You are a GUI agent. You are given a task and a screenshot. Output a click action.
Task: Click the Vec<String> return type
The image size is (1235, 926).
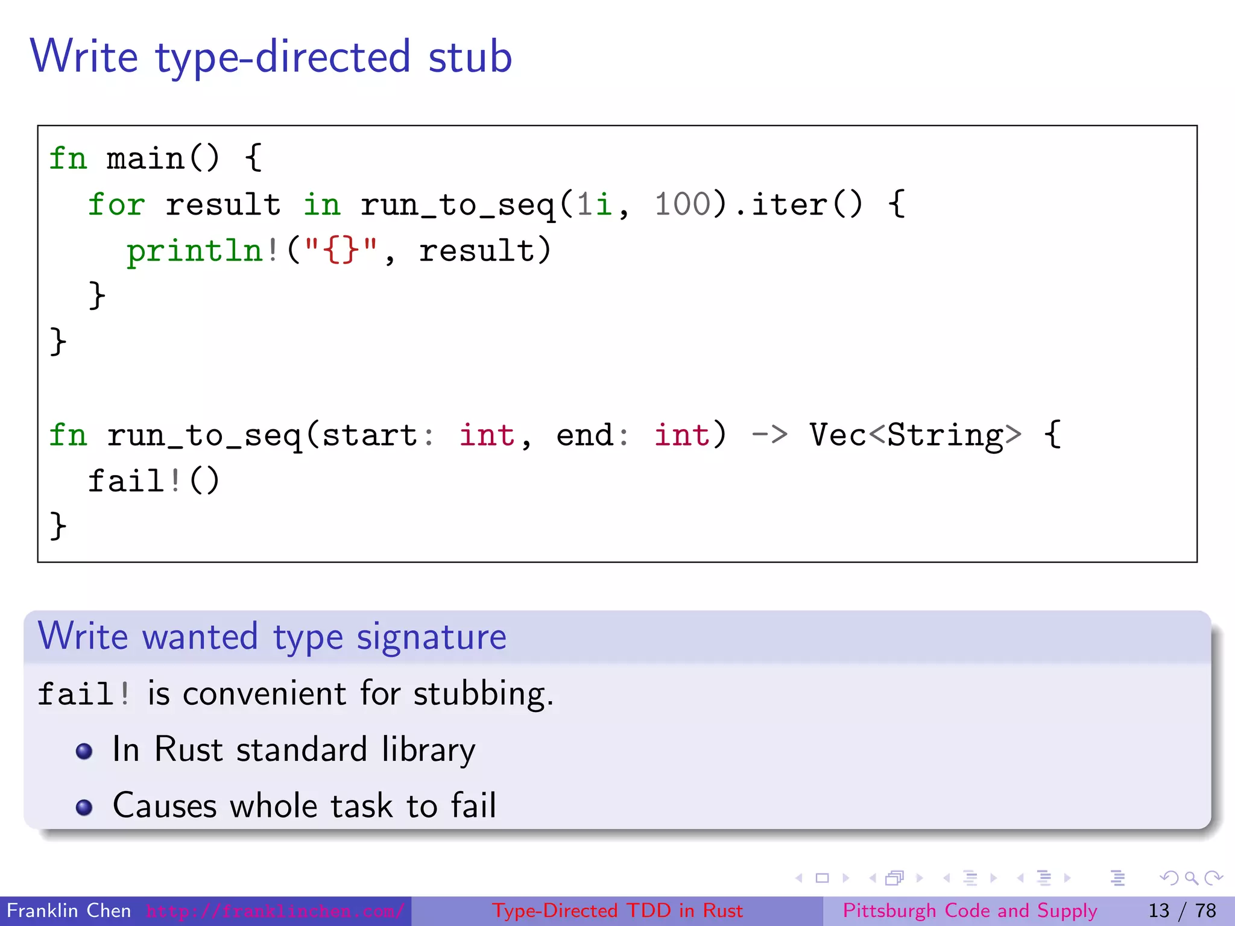915,435
